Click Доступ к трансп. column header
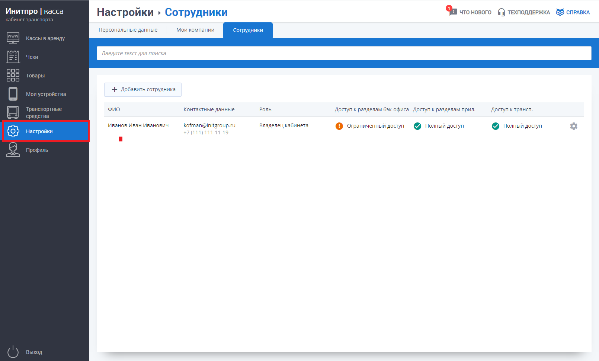The image size is (599, 361). click(512, 109)
